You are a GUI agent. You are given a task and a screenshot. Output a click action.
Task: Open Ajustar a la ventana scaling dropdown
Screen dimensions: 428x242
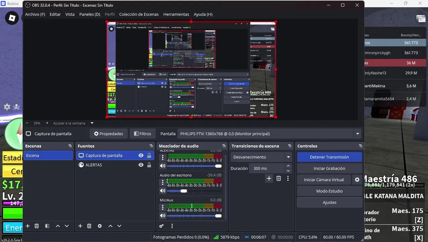coord(92,123)
